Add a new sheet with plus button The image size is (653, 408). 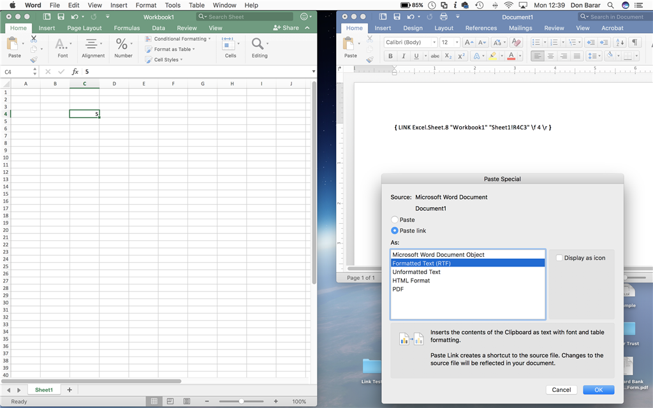click(70, 390)
